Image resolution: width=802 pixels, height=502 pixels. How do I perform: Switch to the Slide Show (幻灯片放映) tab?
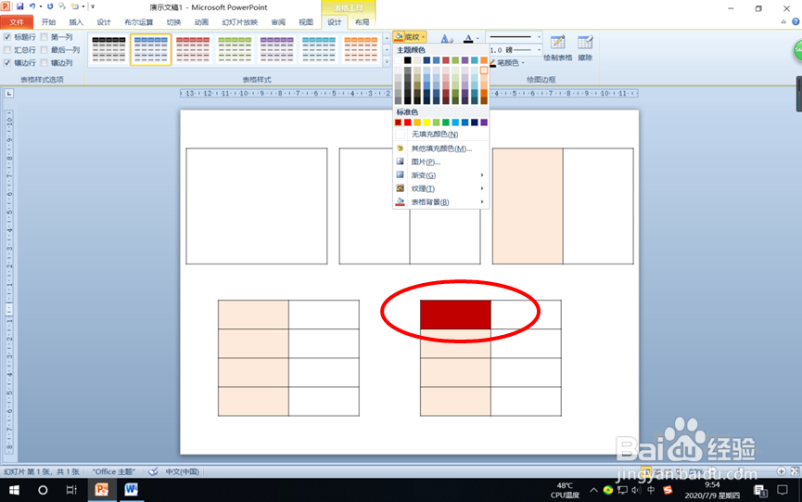[x=240, y=22]
